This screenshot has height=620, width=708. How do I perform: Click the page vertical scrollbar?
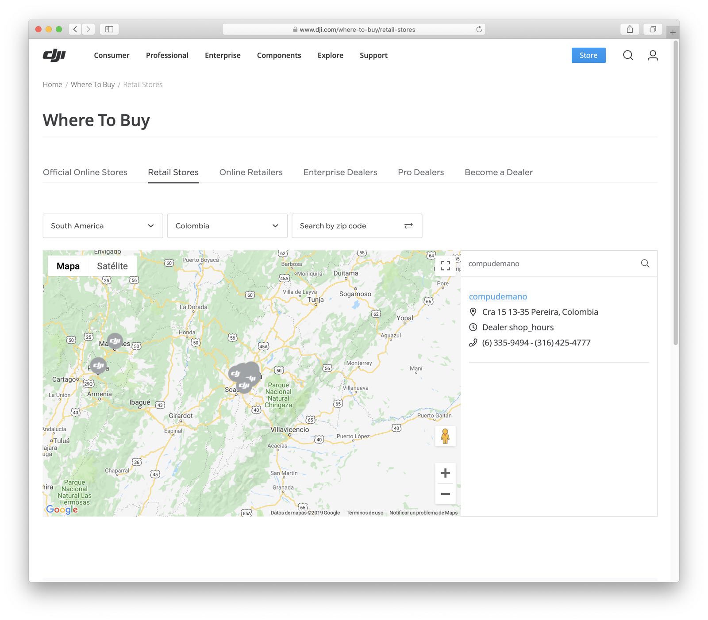tap(675, 192)
